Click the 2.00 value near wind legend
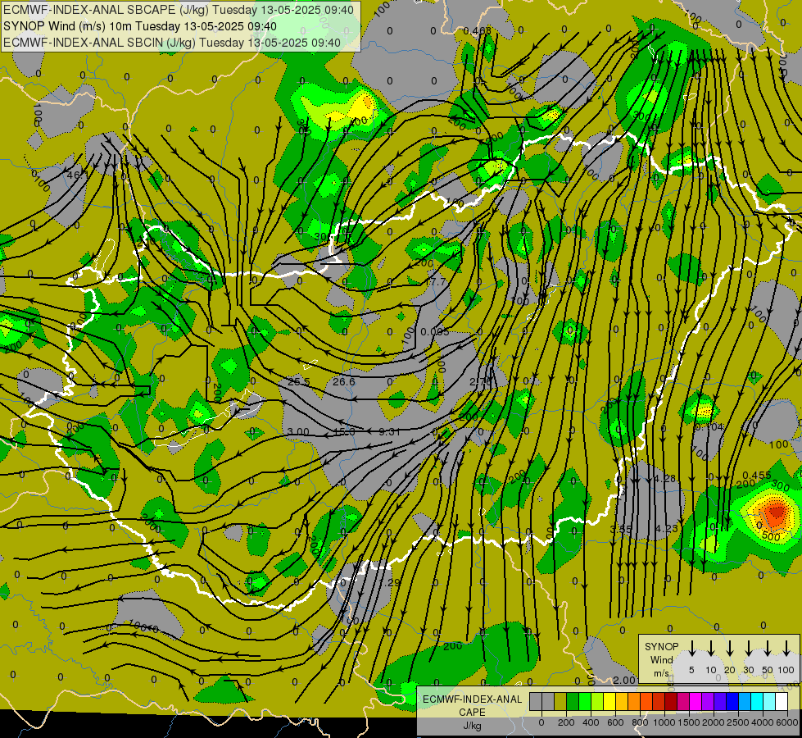This screenshot has width=802, height=738. point(624,680)
